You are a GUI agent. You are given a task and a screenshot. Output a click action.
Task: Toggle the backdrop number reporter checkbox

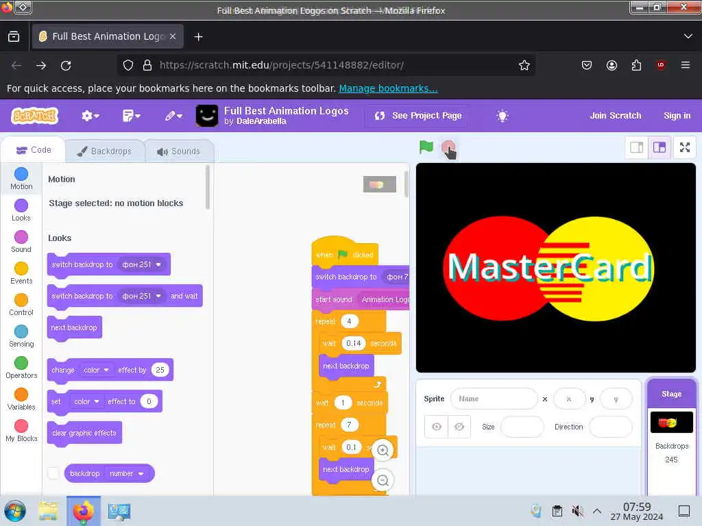[53, 473]
